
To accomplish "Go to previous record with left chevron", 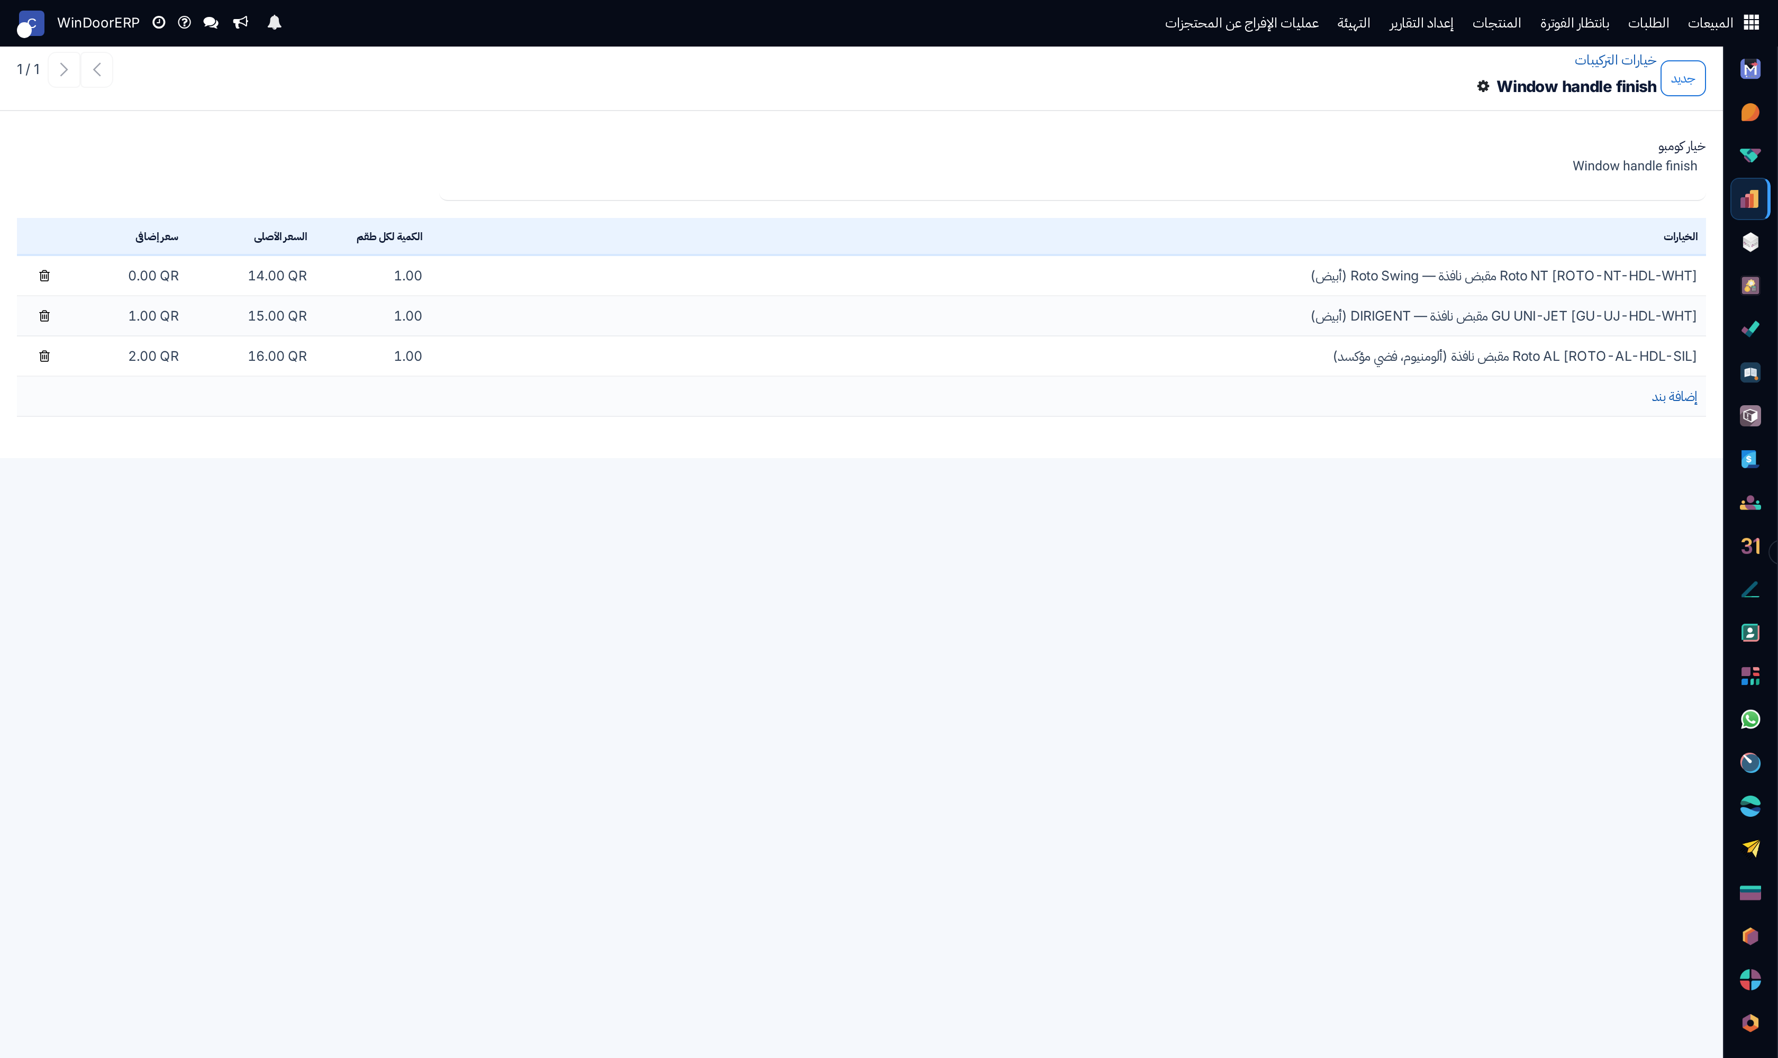I will 96,70.
